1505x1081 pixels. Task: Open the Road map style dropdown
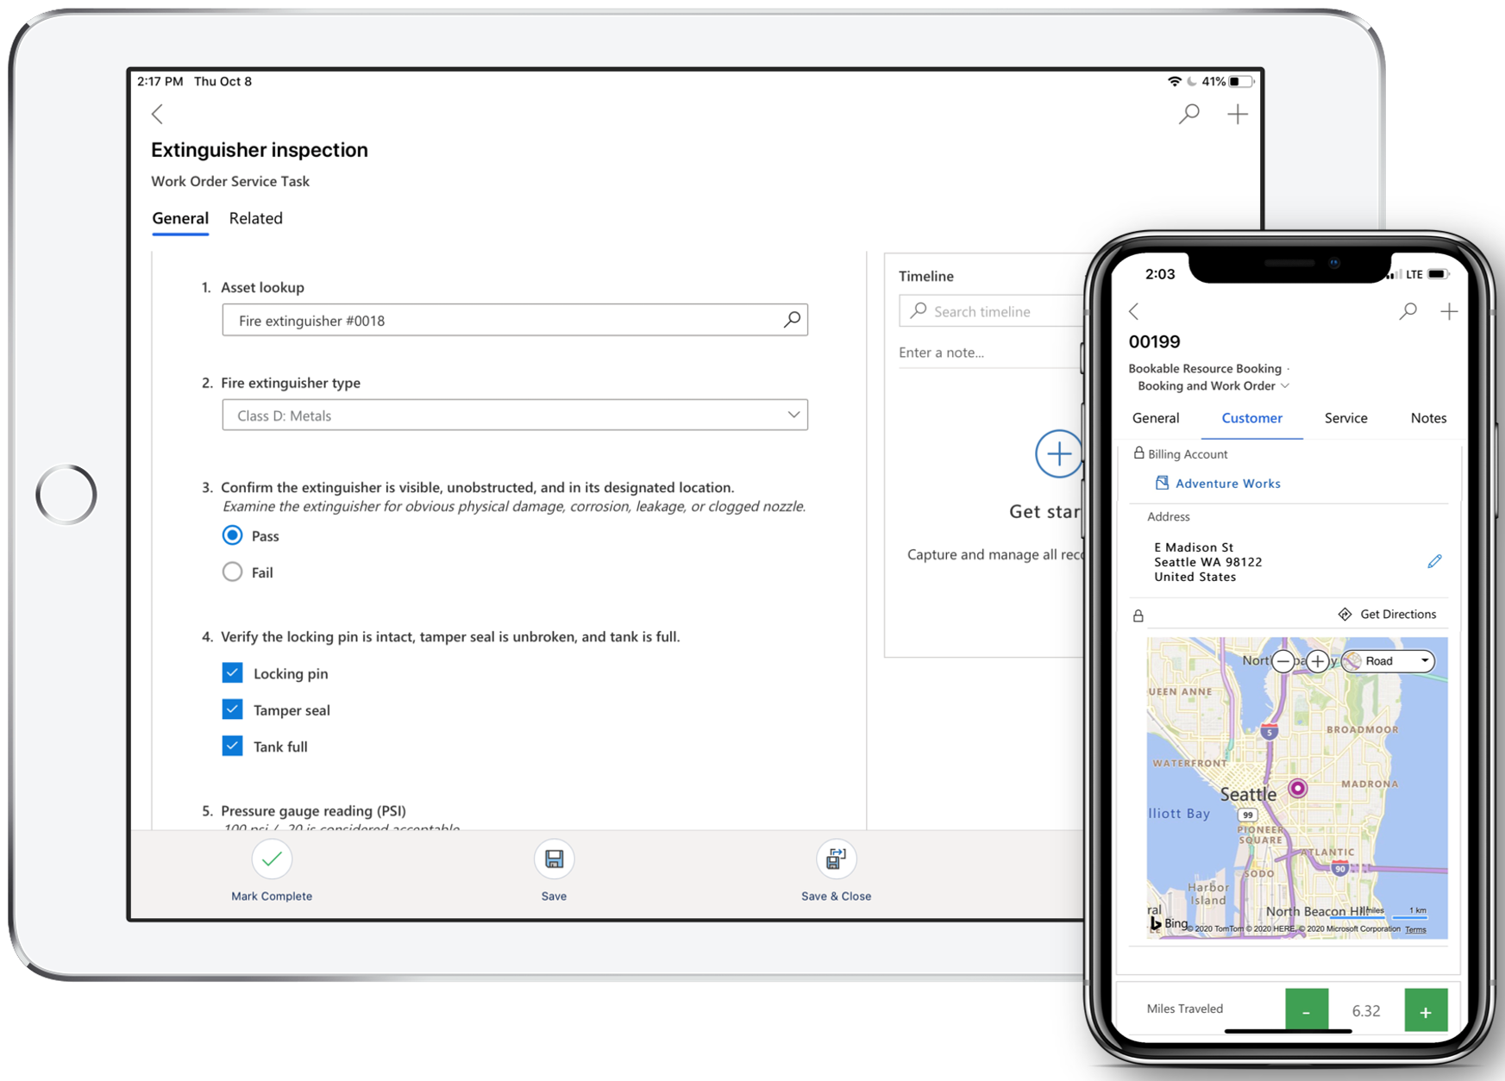1389,661
